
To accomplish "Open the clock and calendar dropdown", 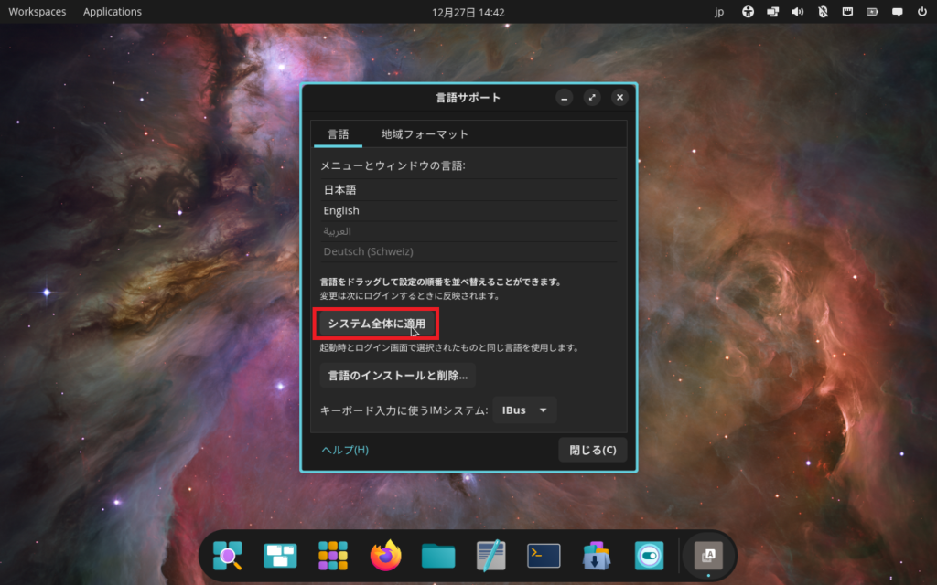I will pyautogui.click(x=468, y=12).
